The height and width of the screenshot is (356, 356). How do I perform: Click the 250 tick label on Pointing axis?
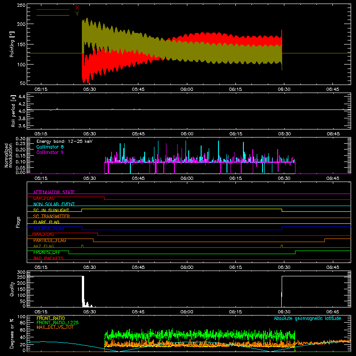(x=21, y=5)
